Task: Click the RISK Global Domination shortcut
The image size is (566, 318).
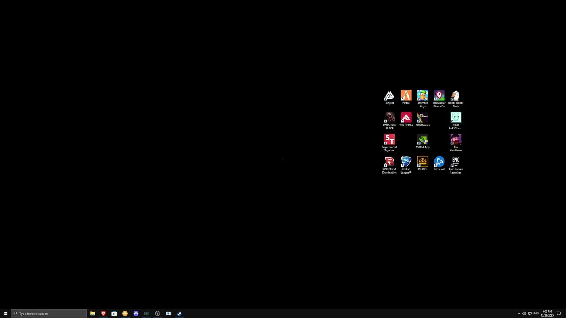Action: [389, 166]
